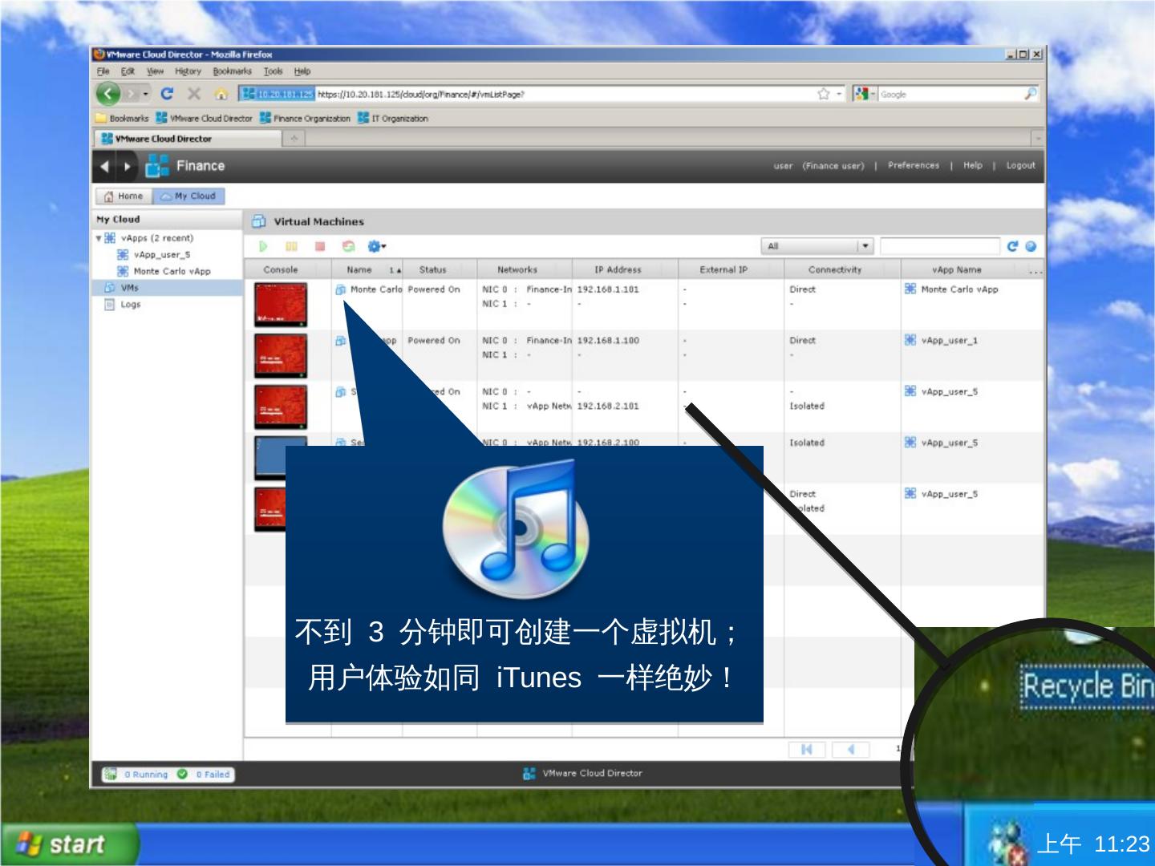
Task: Open the Preferences link
Action: pyautogui.click(x=914, y=165)
